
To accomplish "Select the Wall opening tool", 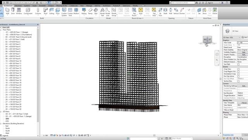I will point(170,11).
